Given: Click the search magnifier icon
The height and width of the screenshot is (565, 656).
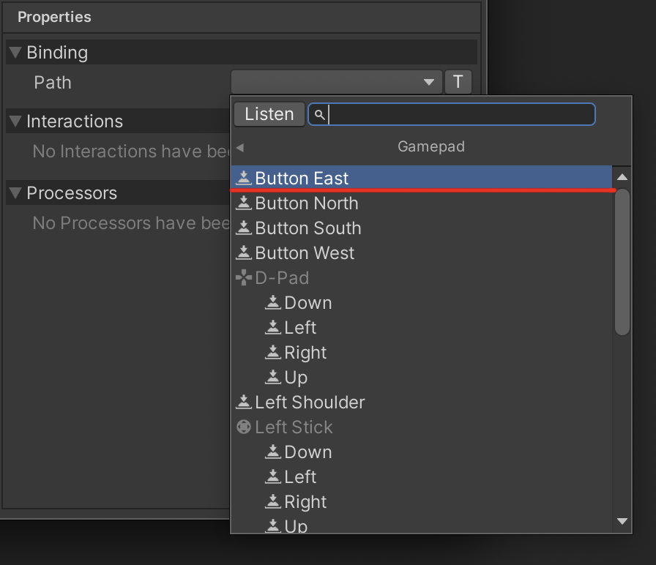Looking at the screenshot, I should point(319,115).
